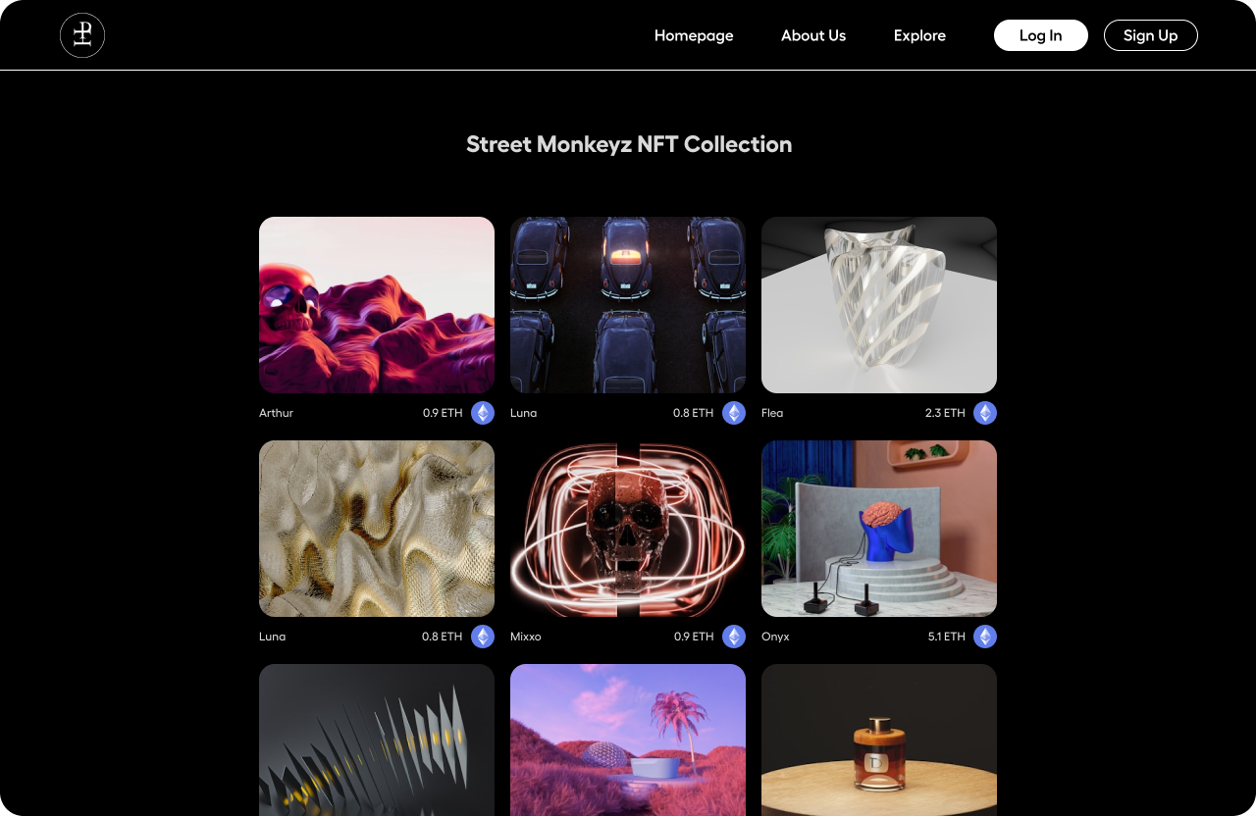Click the Log In button
Image resolution: width=1256 pixels, height=816 pixels.
1041,35
